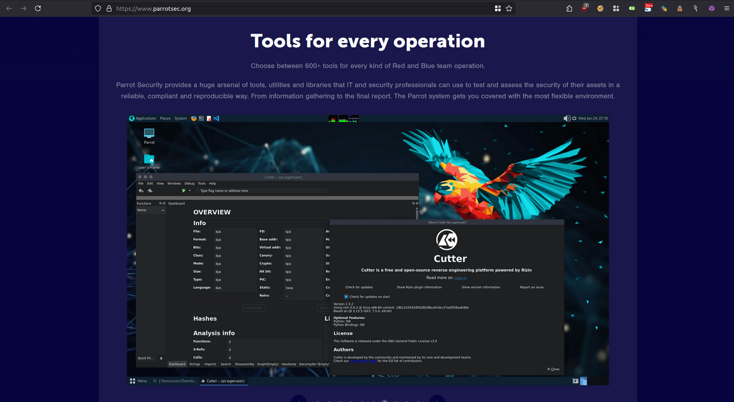This screenshot has width=734, height=402.
Task: Click Show version information button
Action: (x=481, y=287)
